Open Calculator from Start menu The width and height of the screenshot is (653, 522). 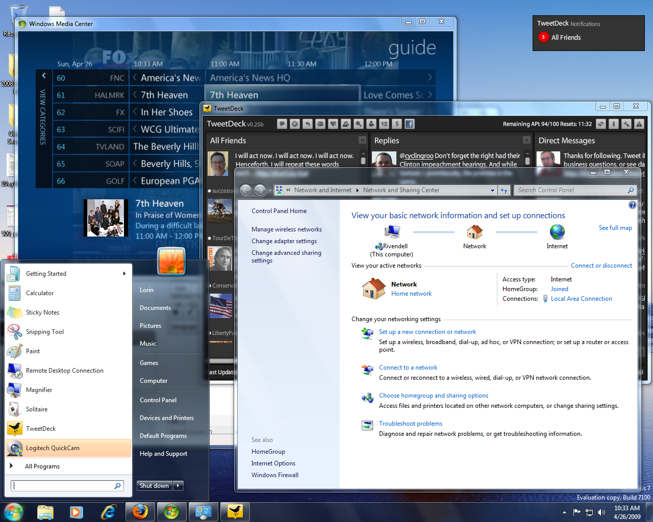pos(69,293)
